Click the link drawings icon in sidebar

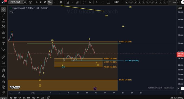[x=4, y=93]
